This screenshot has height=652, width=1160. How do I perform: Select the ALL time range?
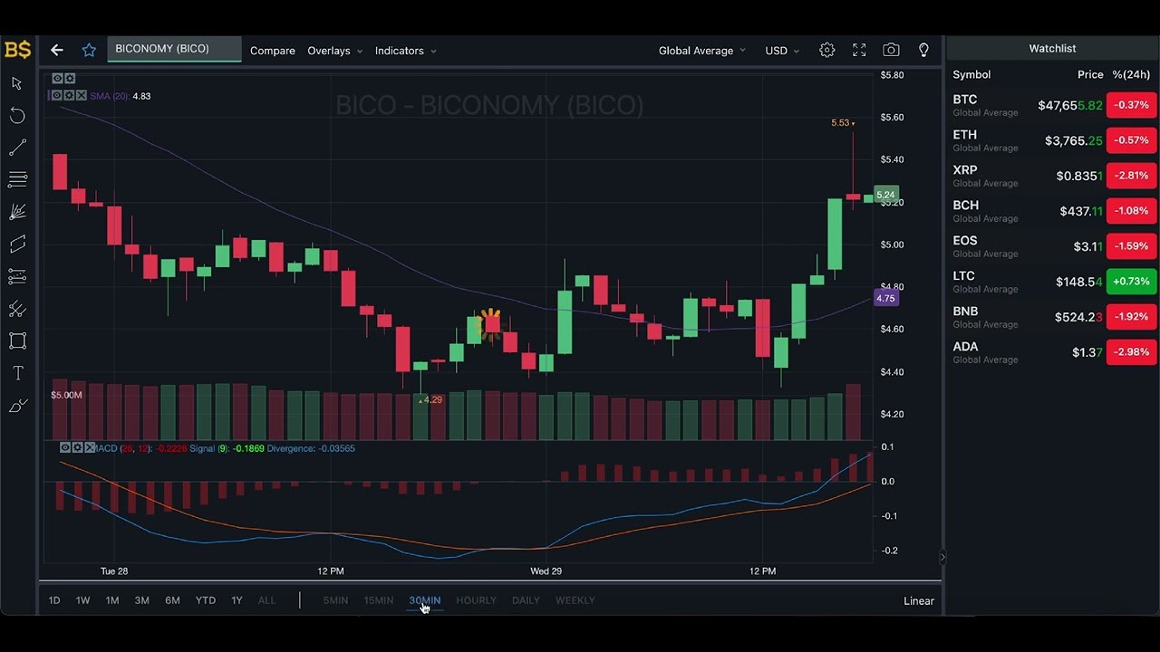coord(266,600)
